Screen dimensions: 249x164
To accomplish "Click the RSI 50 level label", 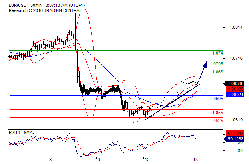I will click(240, 142).
